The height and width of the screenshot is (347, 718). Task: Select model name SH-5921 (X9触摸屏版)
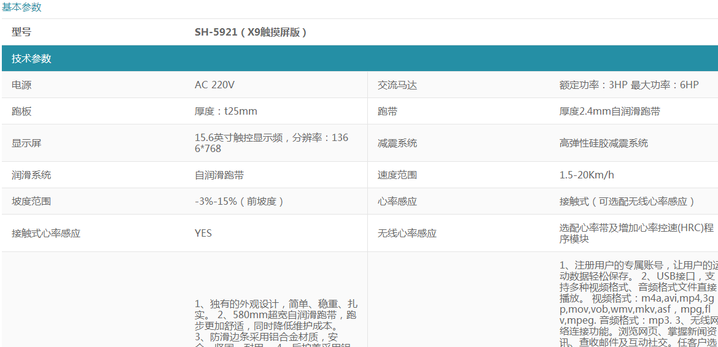(x=251, y=32)
